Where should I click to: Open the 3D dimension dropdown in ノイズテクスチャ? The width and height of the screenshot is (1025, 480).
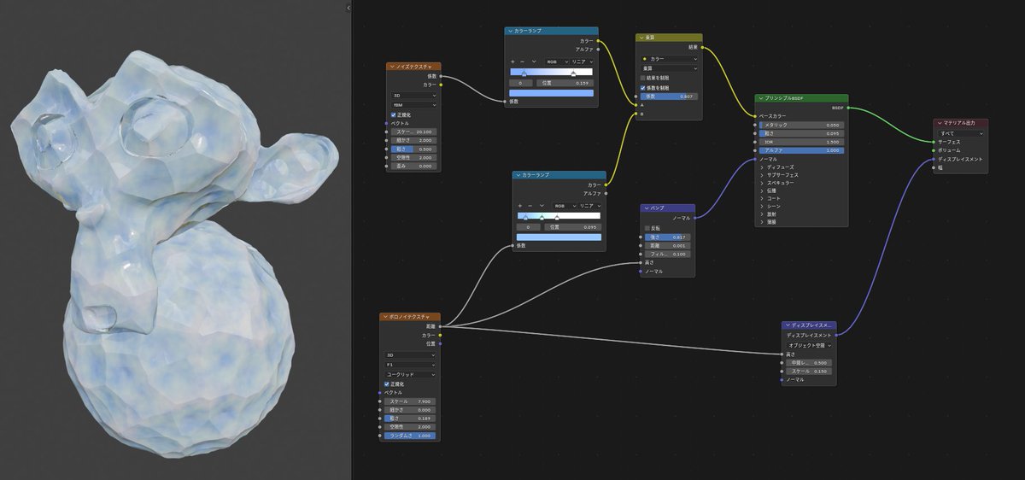[413, 95]
